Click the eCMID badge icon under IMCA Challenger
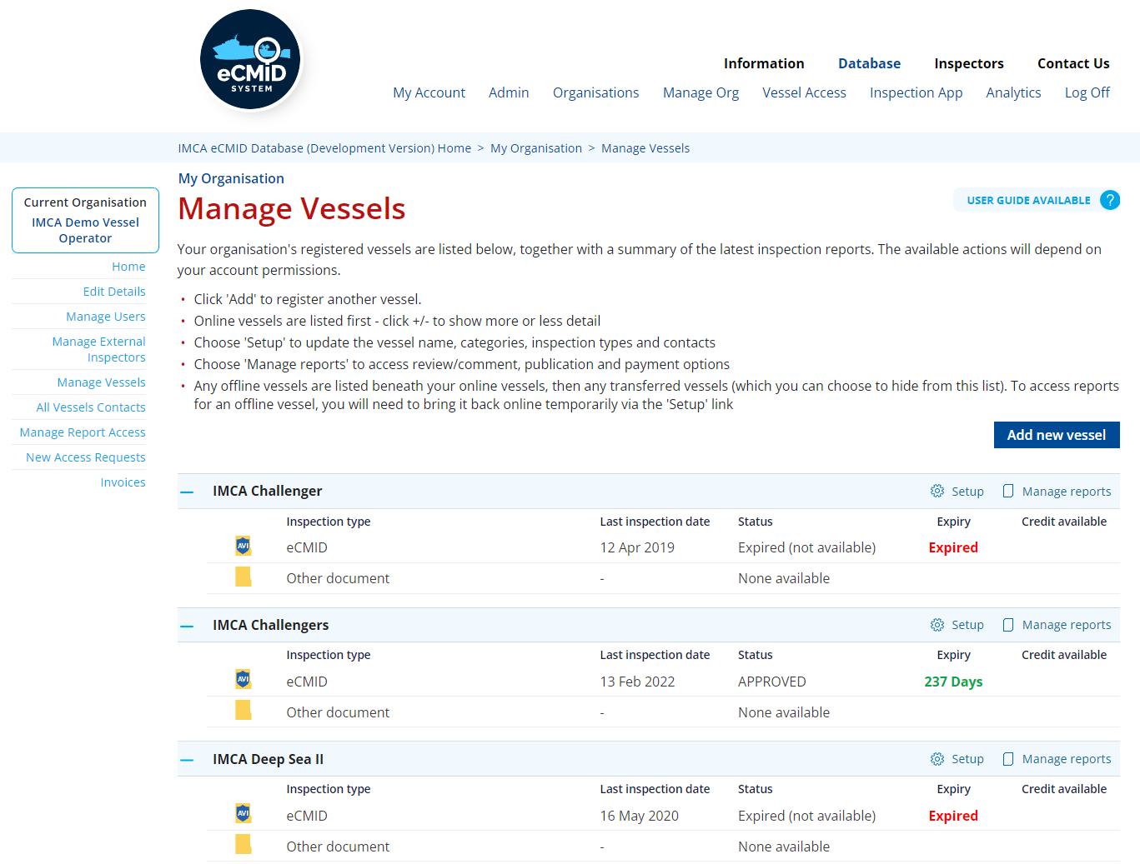The width and height of the screenshot is (1140, 864). click(x=243, y=546)
